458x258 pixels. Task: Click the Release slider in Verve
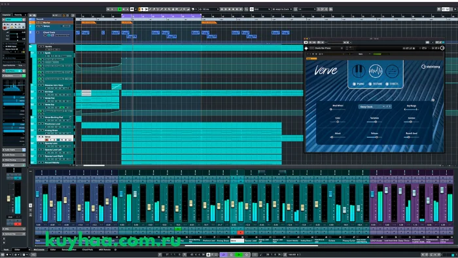click(x=374, y=137)
